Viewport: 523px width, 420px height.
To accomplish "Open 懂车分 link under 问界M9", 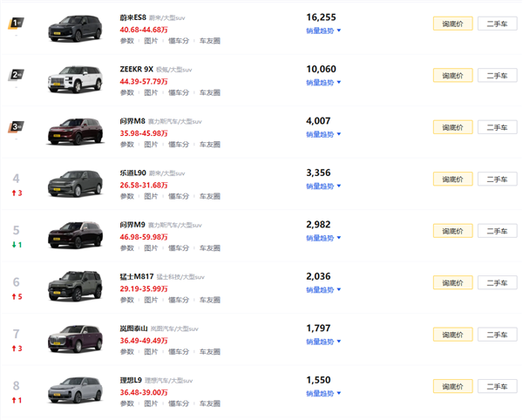I will point(179,248).
